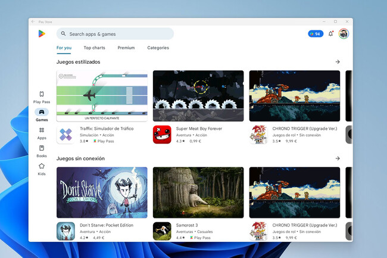This screenshot has height=258, width=387.
Task: Click the 4,49 € price text
Action: 98,238
